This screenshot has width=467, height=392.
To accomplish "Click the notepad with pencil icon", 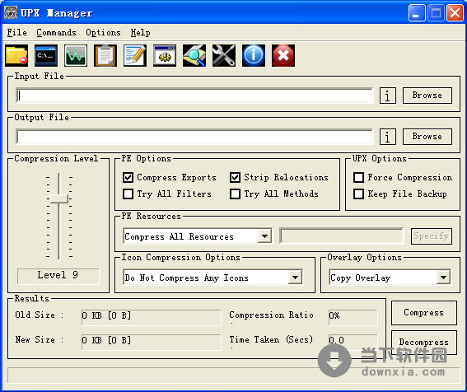I will pos(135,56).
